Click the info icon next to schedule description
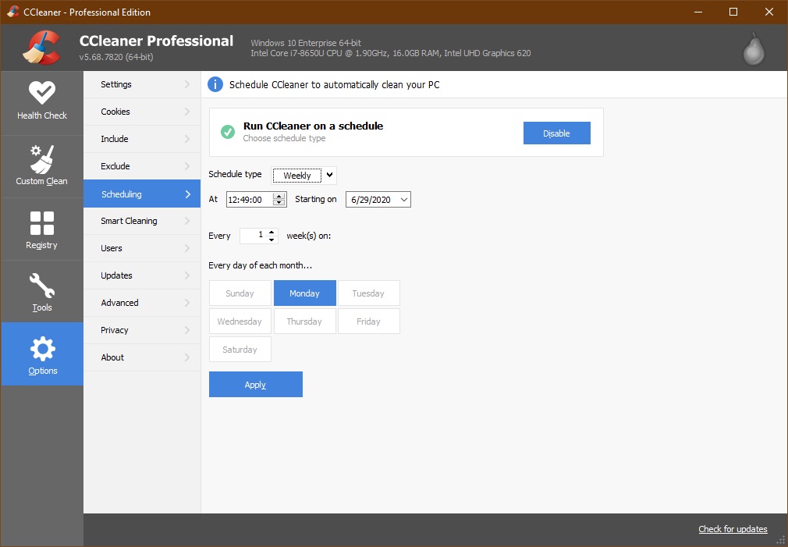This screenshot has width=788, height=547. pyautogui.click(x=215, y=84)
